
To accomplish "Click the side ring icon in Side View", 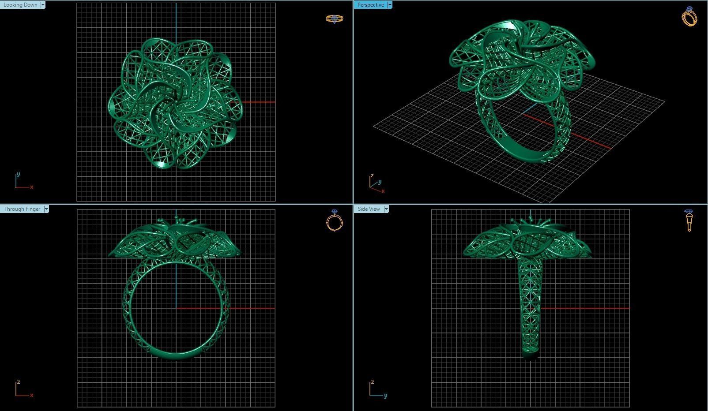I will click(689, 220).
